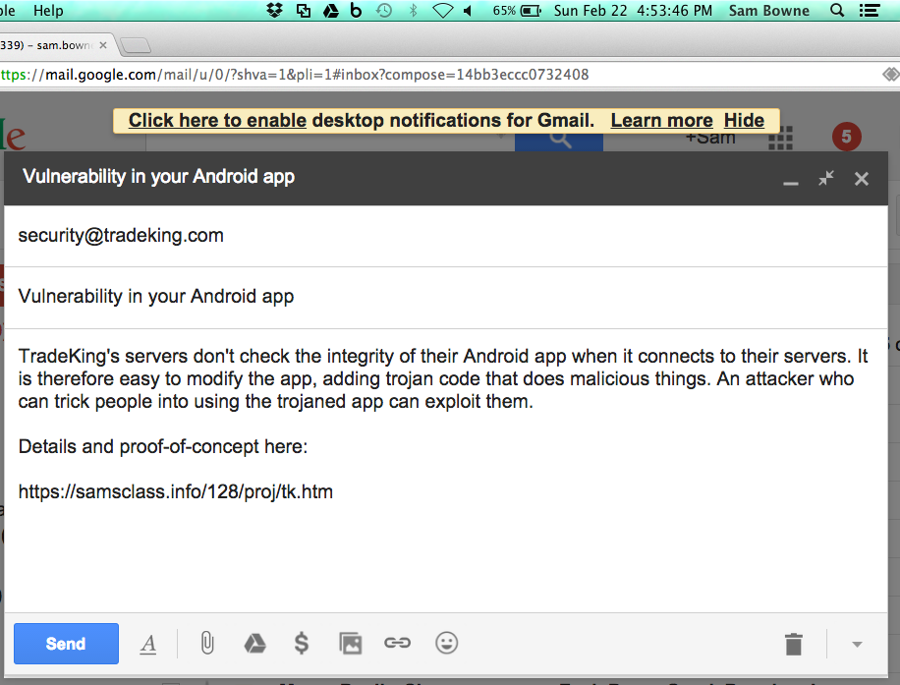This screenshot has width=900, height=685.
Task: Open the Sam Bowne user menu
Action: coord(769,11)
